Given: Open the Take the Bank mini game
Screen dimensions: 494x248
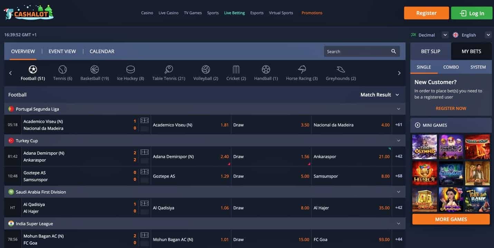Looking at the screenshot, I should [477, 199].
